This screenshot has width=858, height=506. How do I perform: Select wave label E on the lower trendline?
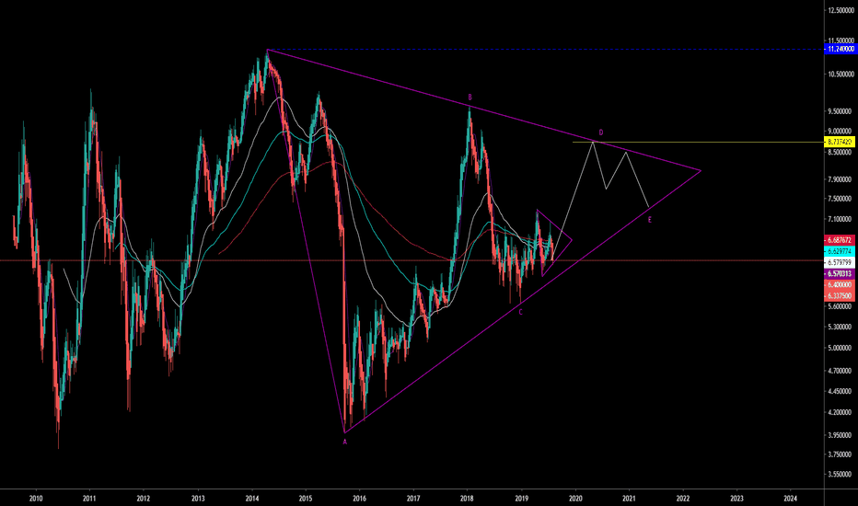650,220
